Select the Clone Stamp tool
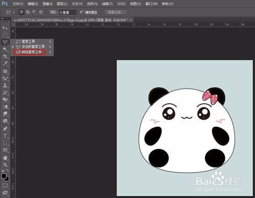Viewport: 255px width, 198px height. click(x=5, y=85)
